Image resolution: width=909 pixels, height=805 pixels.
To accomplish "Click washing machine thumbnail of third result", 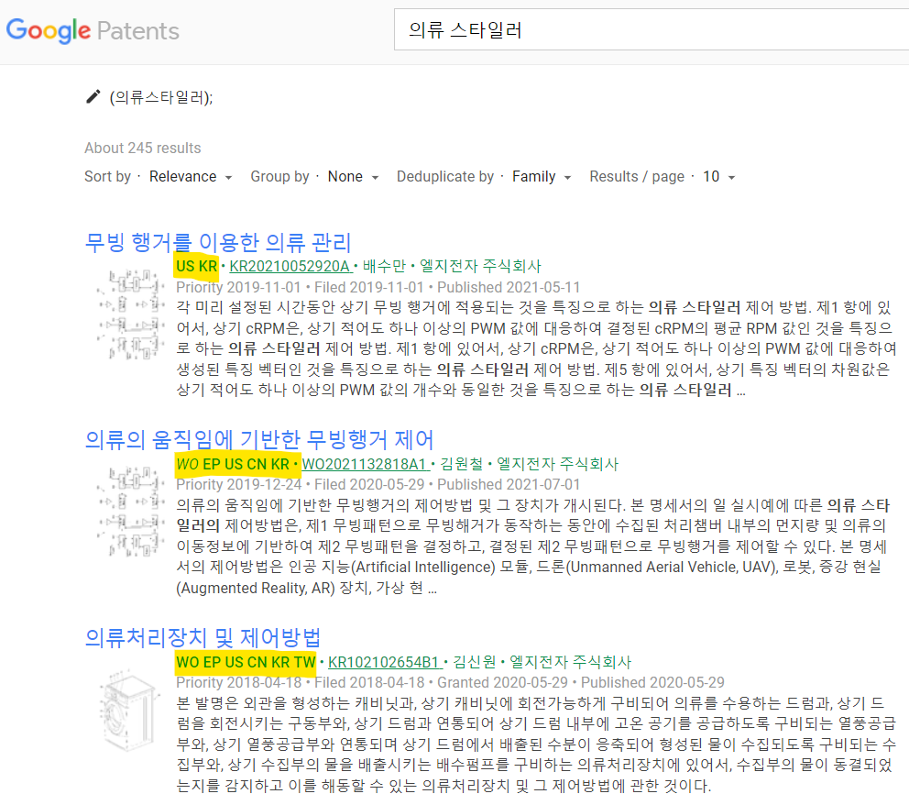I will [128, 711].
